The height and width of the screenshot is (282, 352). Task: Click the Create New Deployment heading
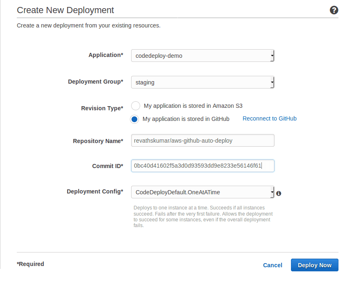click(65, 10)
